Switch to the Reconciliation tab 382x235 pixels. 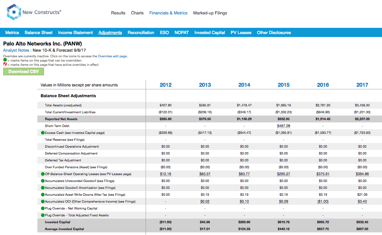141,33
